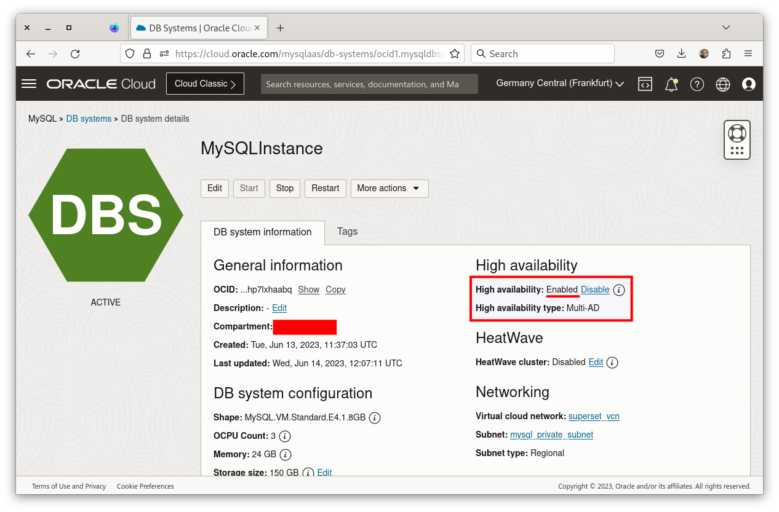This screenshot has width=779, height=512.
Task: Open the notifications bell icon
Action: click(x=671, y=84)
